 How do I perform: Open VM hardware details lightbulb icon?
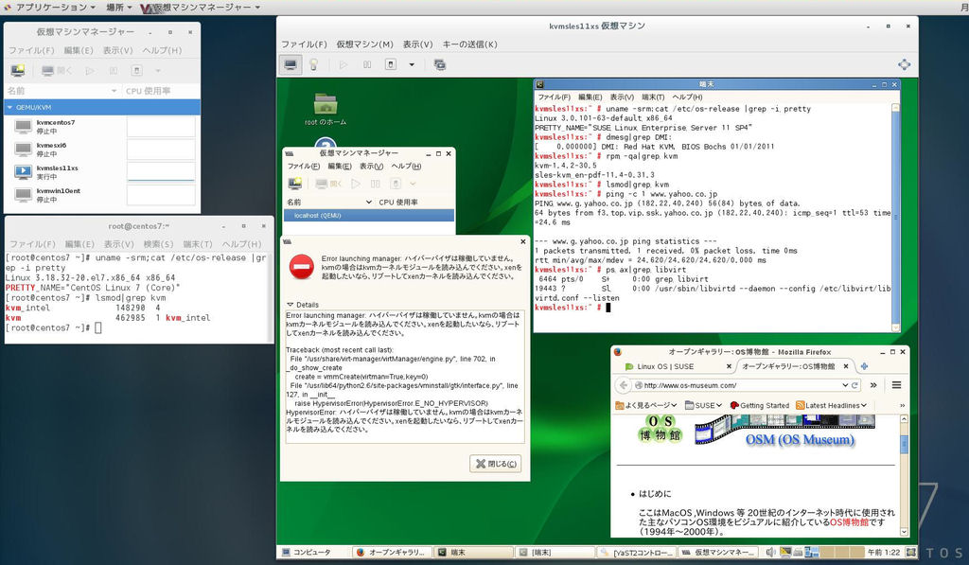314,64
